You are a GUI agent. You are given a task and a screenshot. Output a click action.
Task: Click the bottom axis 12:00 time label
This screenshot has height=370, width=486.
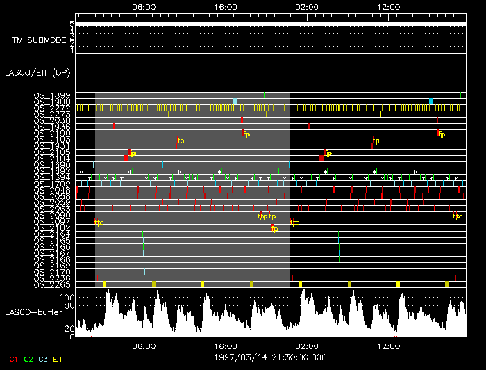pos(388,346)
